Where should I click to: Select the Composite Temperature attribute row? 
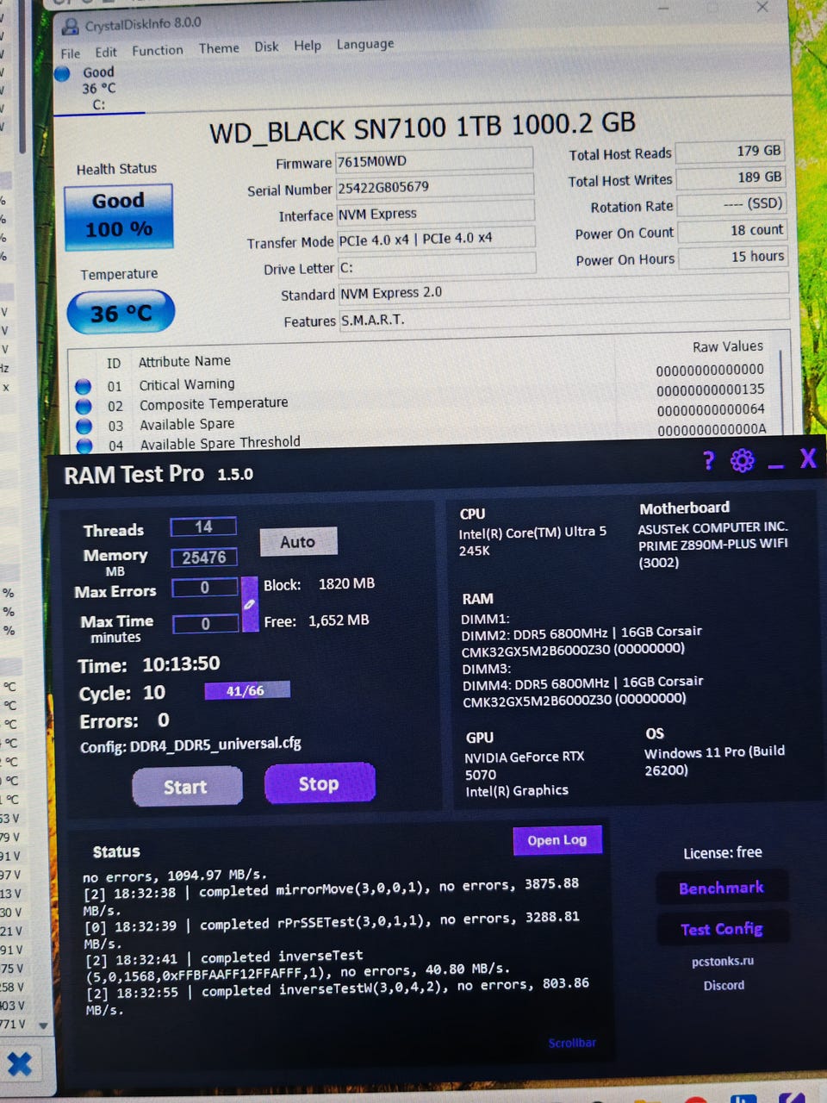click(x=422, y=398)
